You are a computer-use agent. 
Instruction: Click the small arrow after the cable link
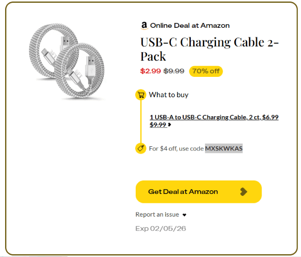tap(169, 125)
